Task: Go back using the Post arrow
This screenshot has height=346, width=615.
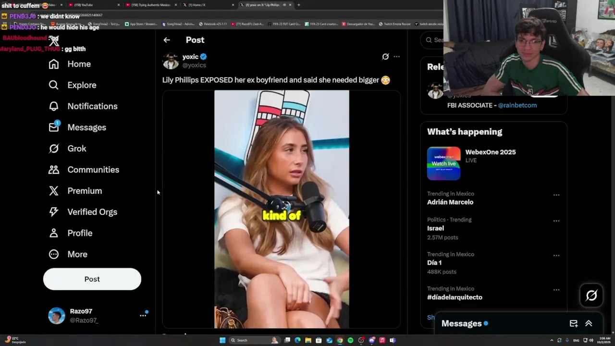Action: click(x=167, y=40)
